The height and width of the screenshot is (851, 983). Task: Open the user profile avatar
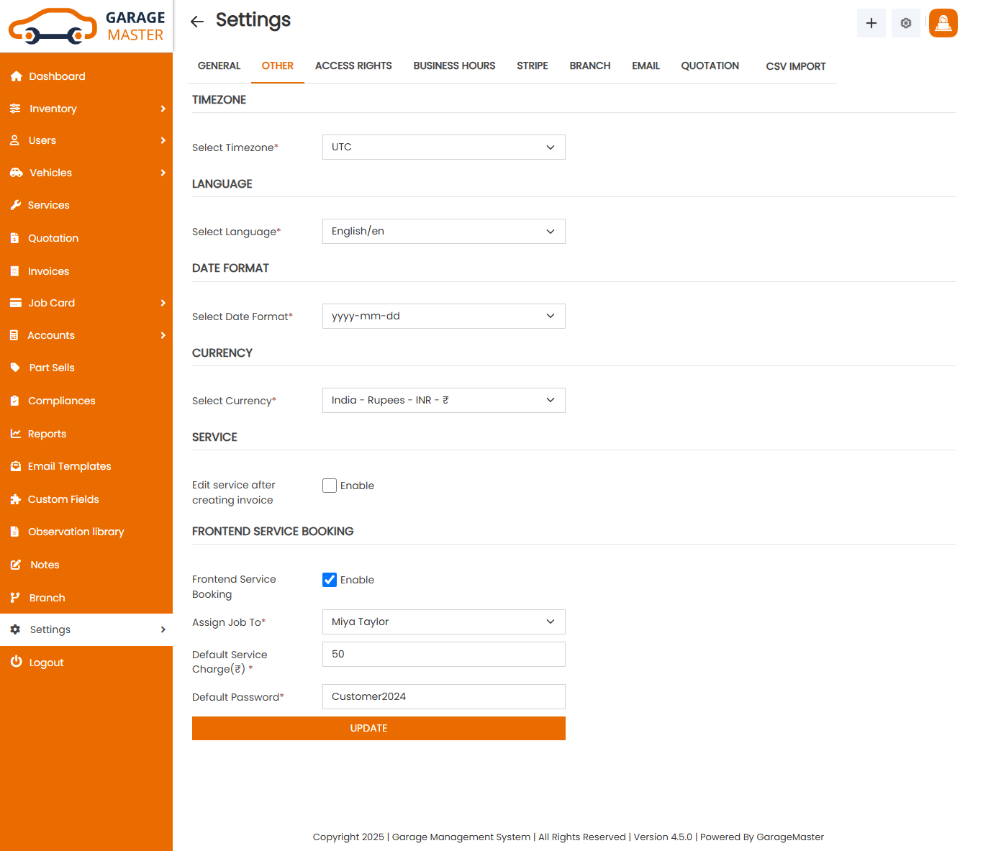(x=943, y=23)
